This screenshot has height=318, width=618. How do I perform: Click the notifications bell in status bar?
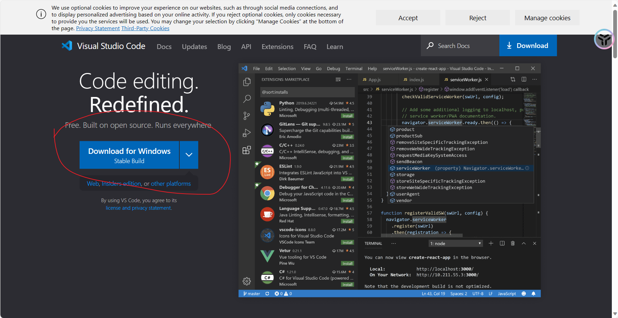(533, 294)
